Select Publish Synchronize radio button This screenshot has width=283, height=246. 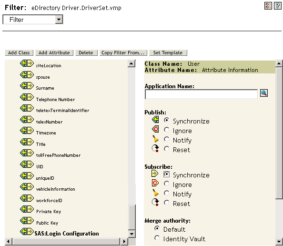pos(166,120)
